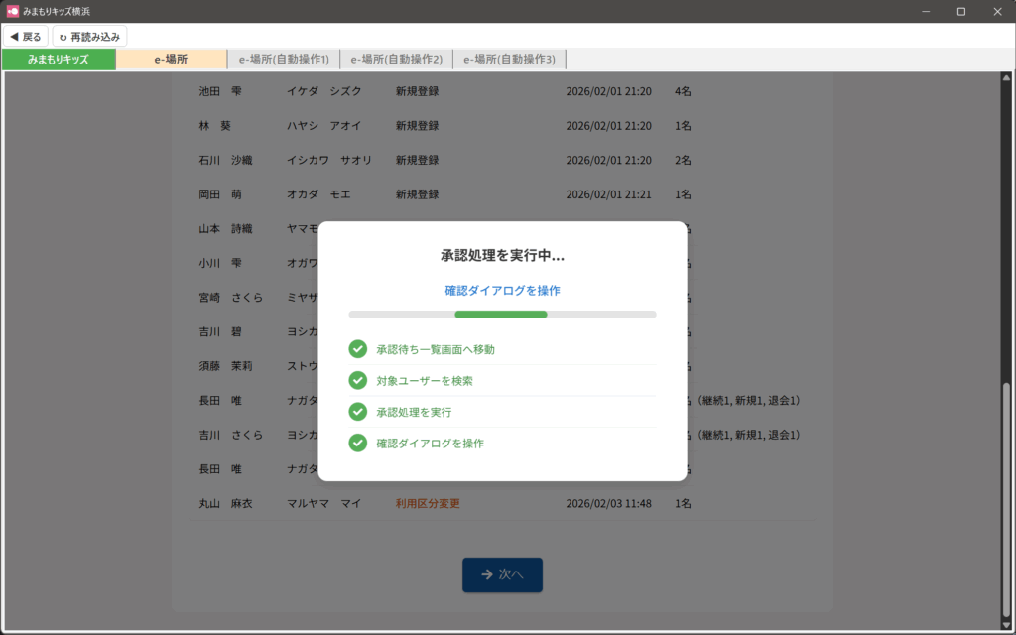
Task: Click the green progress bar in dialog
Action: [501, 315]
